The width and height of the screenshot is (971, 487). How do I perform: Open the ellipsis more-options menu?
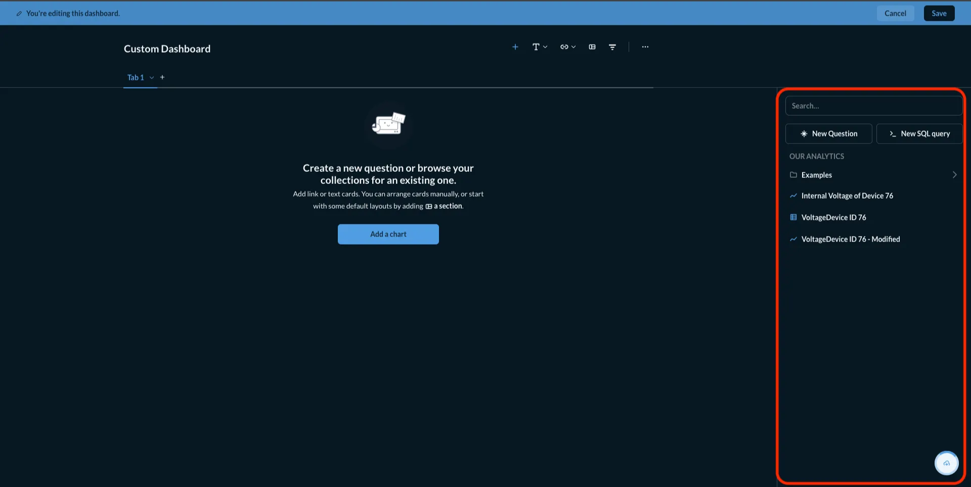[645, 46]
